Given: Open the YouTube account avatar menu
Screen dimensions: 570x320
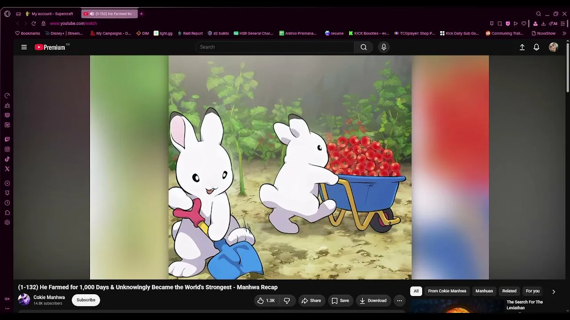Looking at the screenshot, I should coord(554,47).
